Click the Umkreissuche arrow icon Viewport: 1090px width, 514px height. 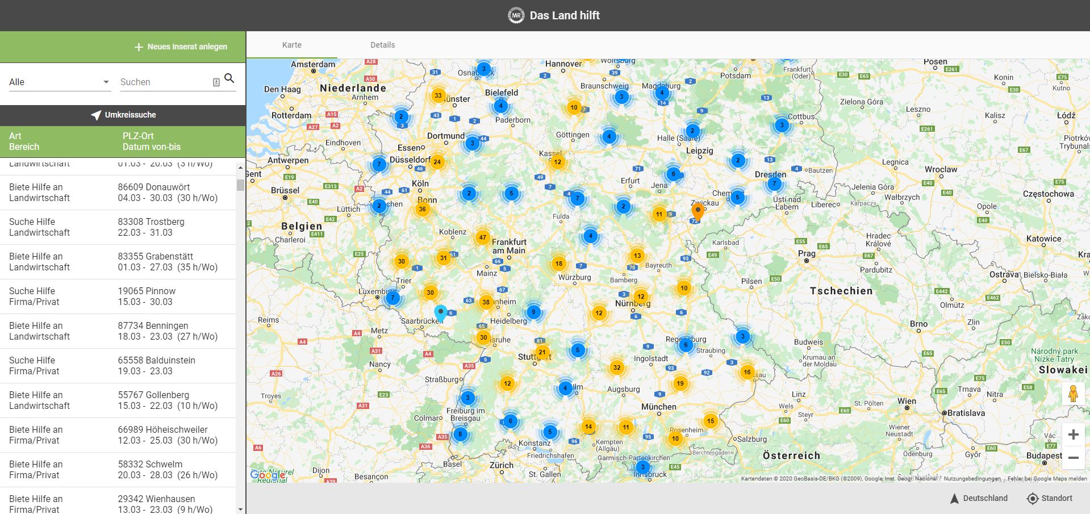(x=96, y=115)
